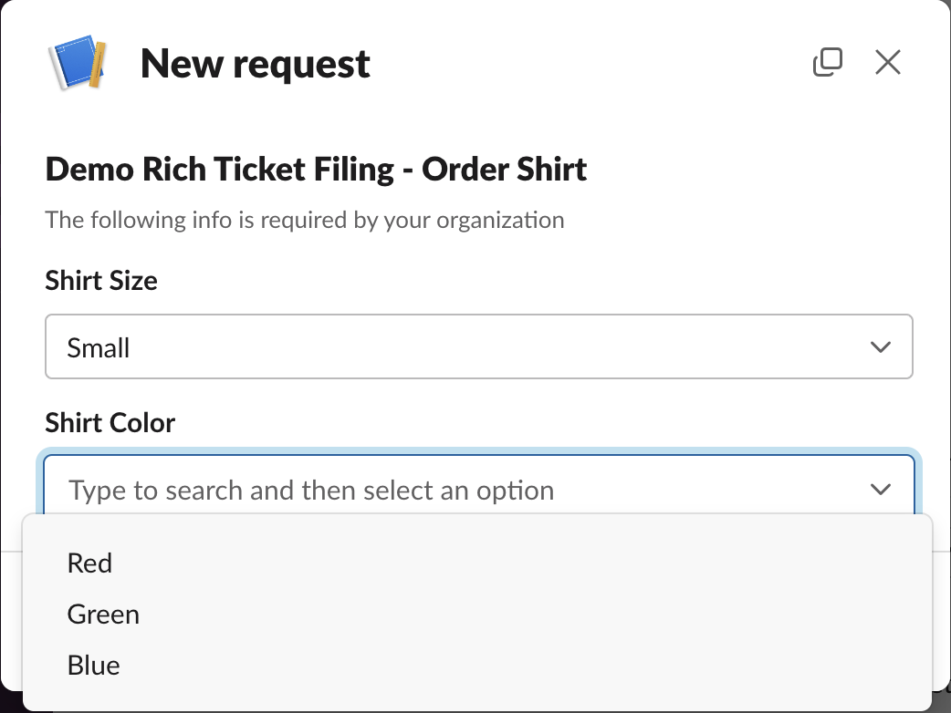This screenshot has height=713, width=951.
Task: Click the New request dialog title
Action: click(x=255, y=63)
